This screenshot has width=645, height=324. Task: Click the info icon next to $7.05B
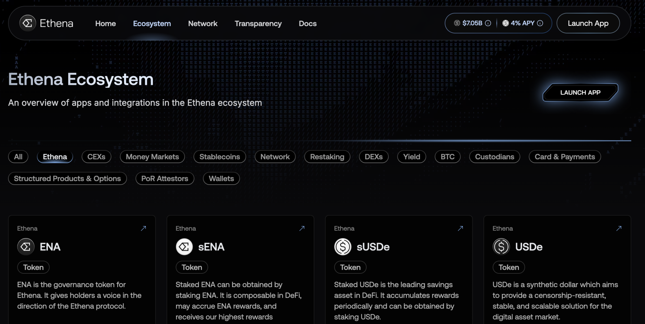pyautogui.click(x=488, y=23)
